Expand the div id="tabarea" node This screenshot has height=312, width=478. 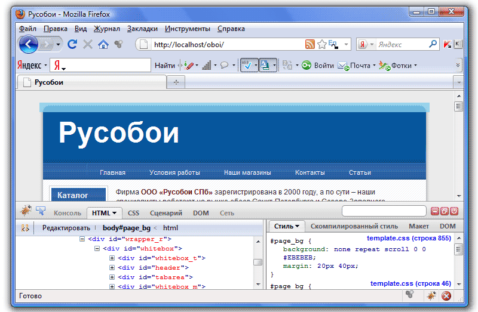click(112, 277)
